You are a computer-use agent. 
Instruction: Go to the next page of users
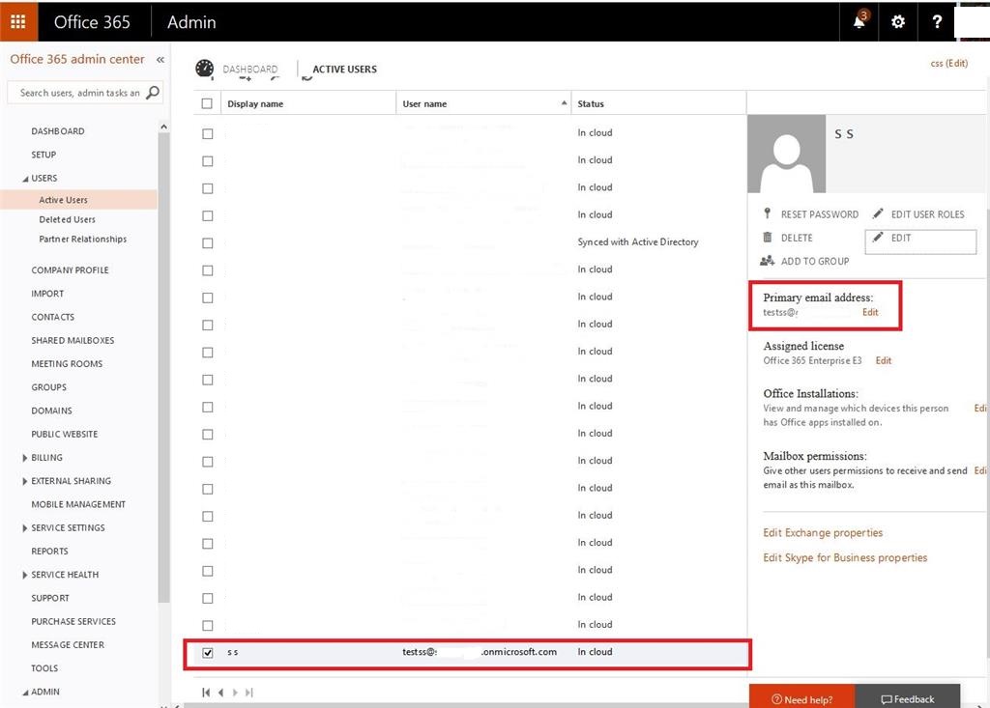point(235,693)
